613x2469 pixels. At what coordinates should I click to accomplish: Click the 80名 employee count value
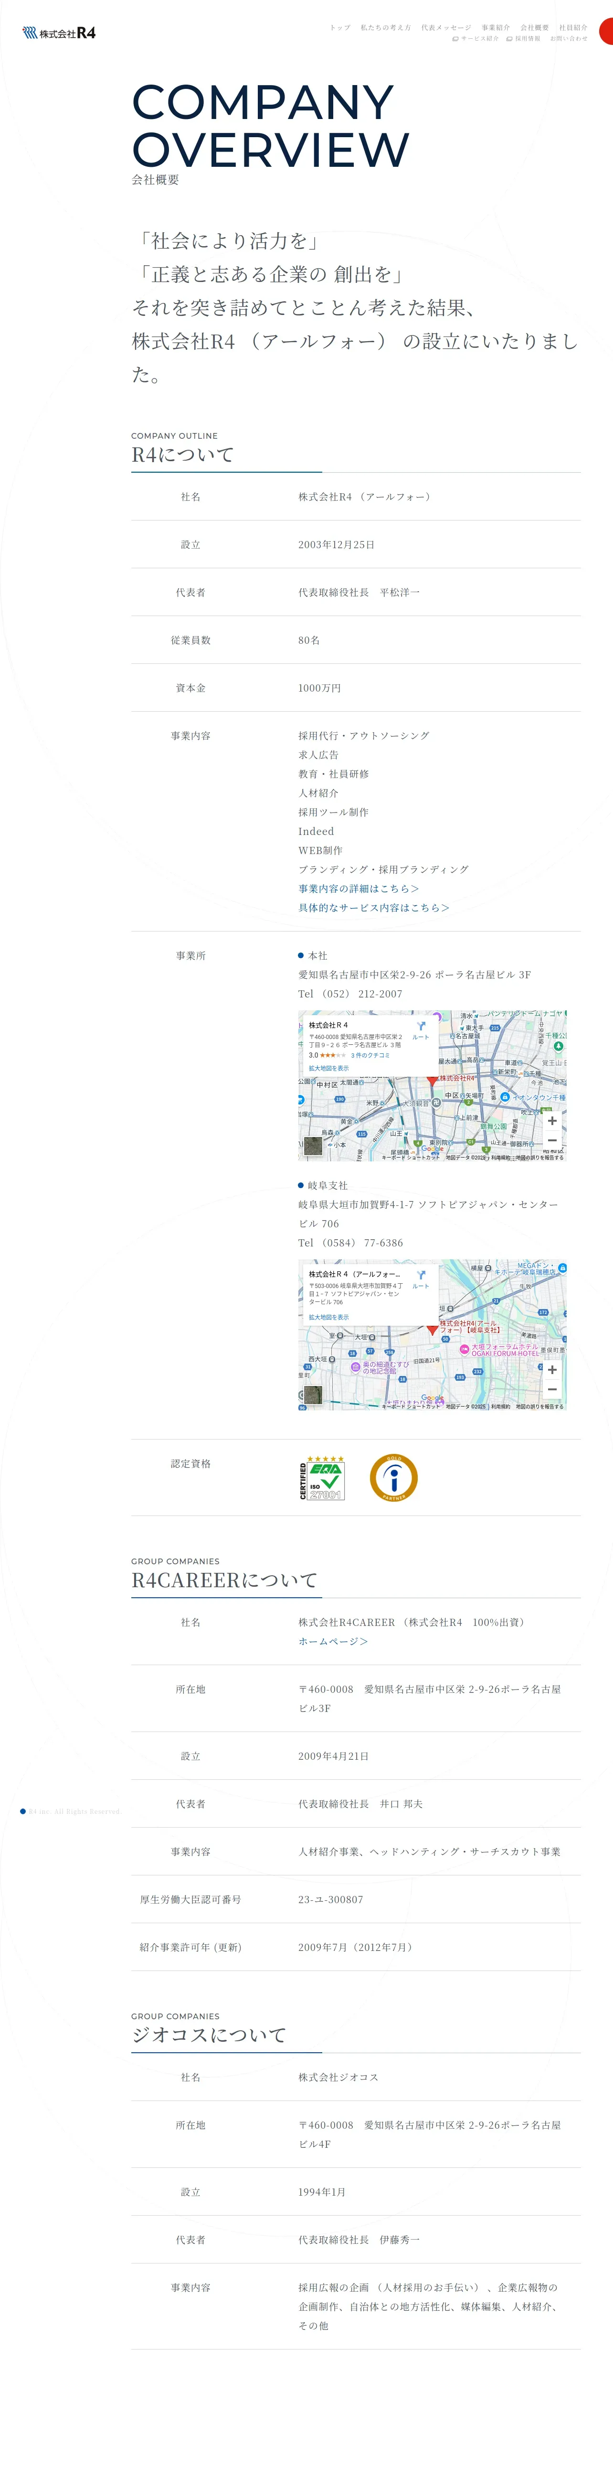[308, 640]
